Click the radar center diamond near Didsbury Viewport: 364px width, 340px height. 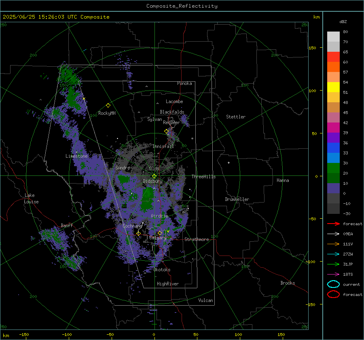pyautogui.click(x=154, y=176)
